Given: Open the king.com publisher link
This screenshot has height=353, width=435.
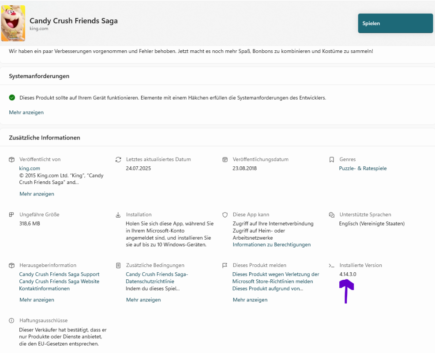Looking at the screenshot, I should [30, 168].
